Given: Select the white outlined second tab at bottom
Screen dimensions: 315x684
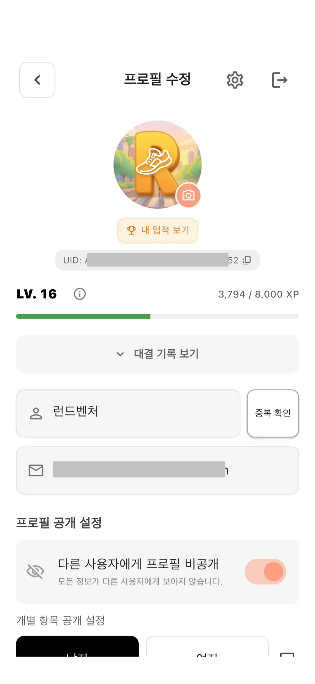Looking at the screenshot, I should pyautogui.click(x=207, y=647).
